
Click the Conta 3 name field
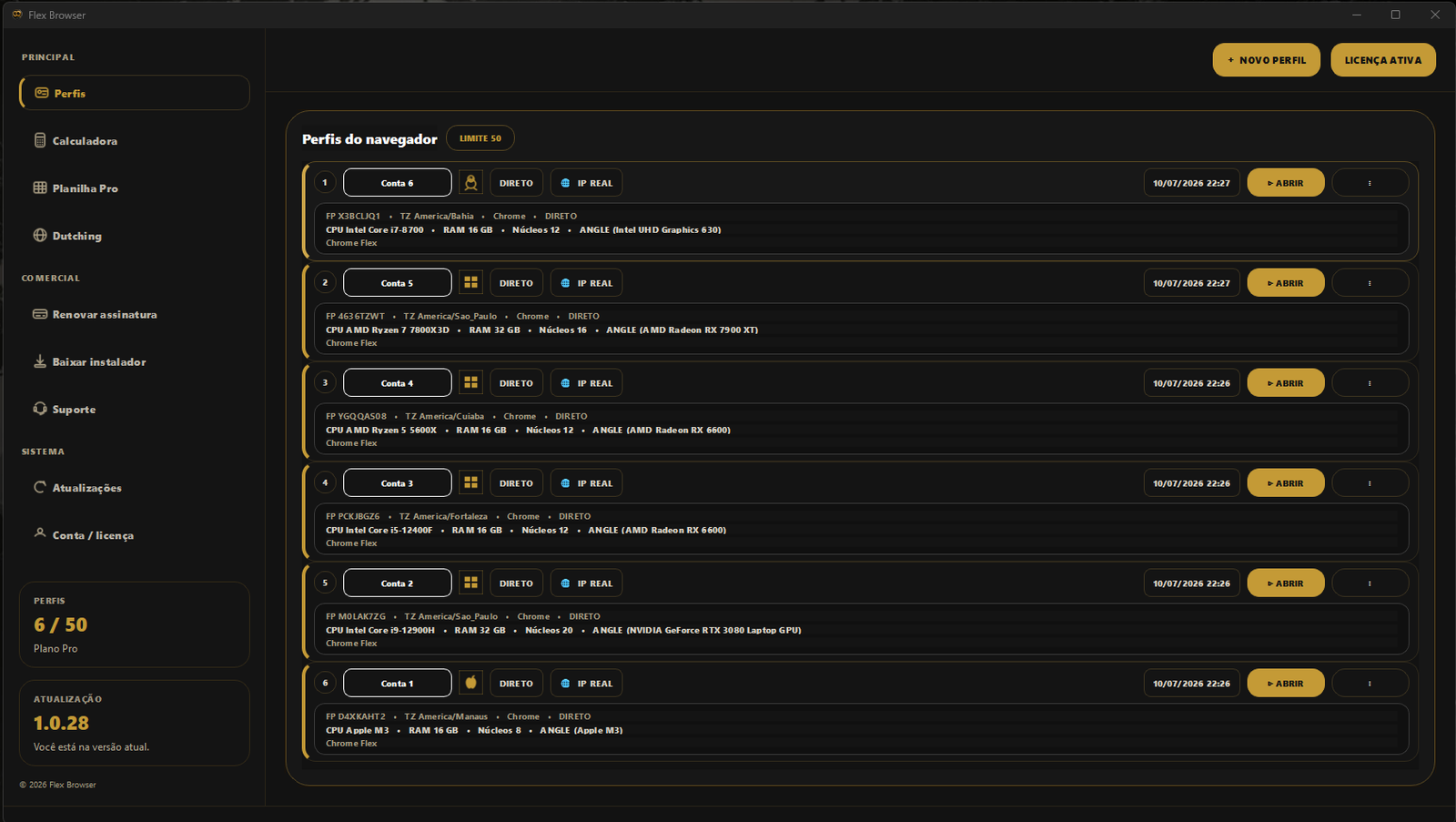(397, 483)
